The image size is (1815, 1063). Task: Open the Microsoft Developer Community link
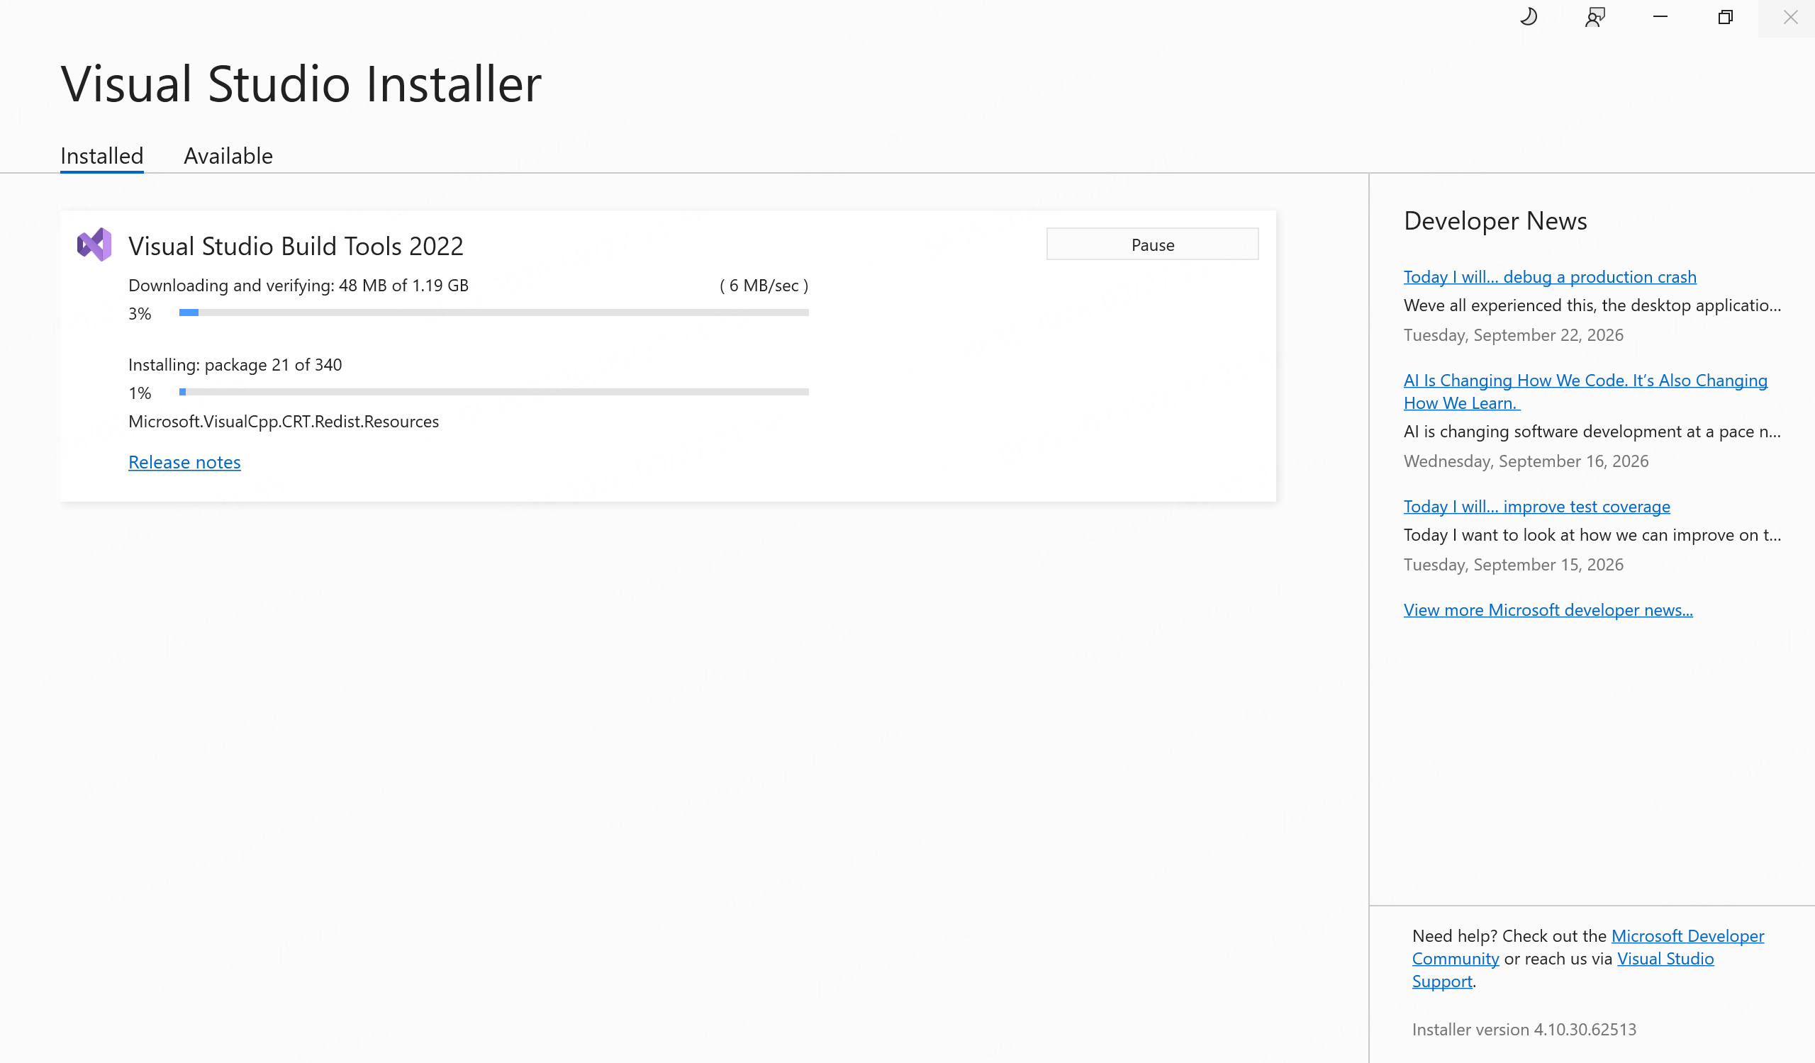point(1588,947)
